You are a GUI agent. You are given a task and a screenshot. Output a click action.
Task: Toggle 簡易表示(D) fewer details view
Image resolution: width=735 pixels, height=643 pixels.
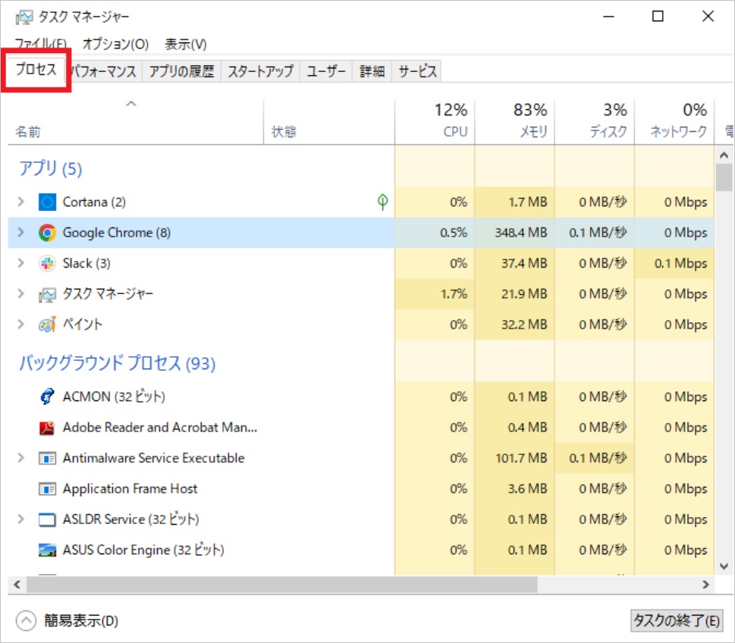[x=68, y=621]
